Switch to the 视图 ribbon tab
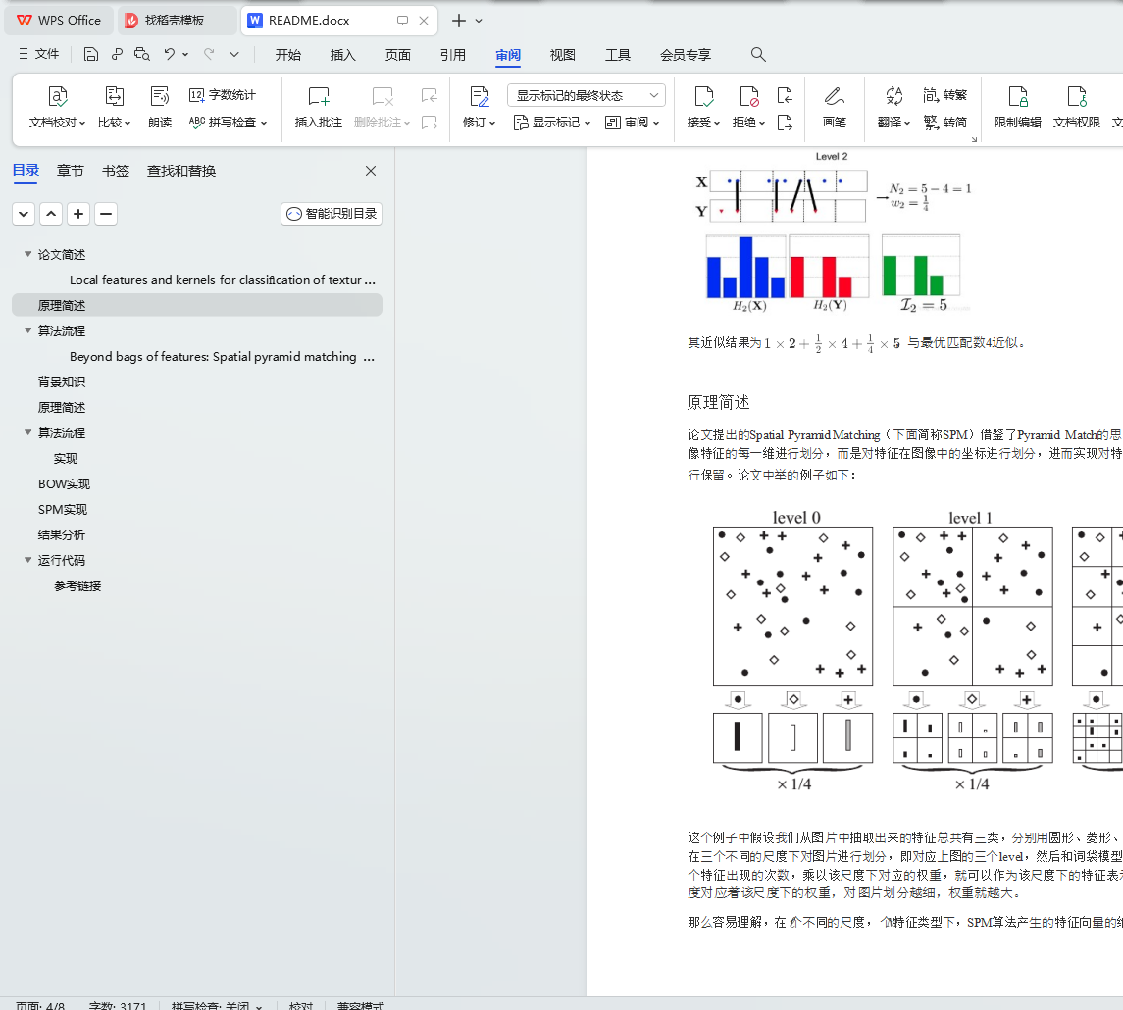1123x1010 pixels. [x=563, y=55]
